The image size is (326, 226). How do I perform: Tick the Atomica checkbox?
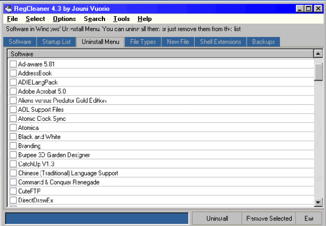pyautogui.click(x=13, y=128)
